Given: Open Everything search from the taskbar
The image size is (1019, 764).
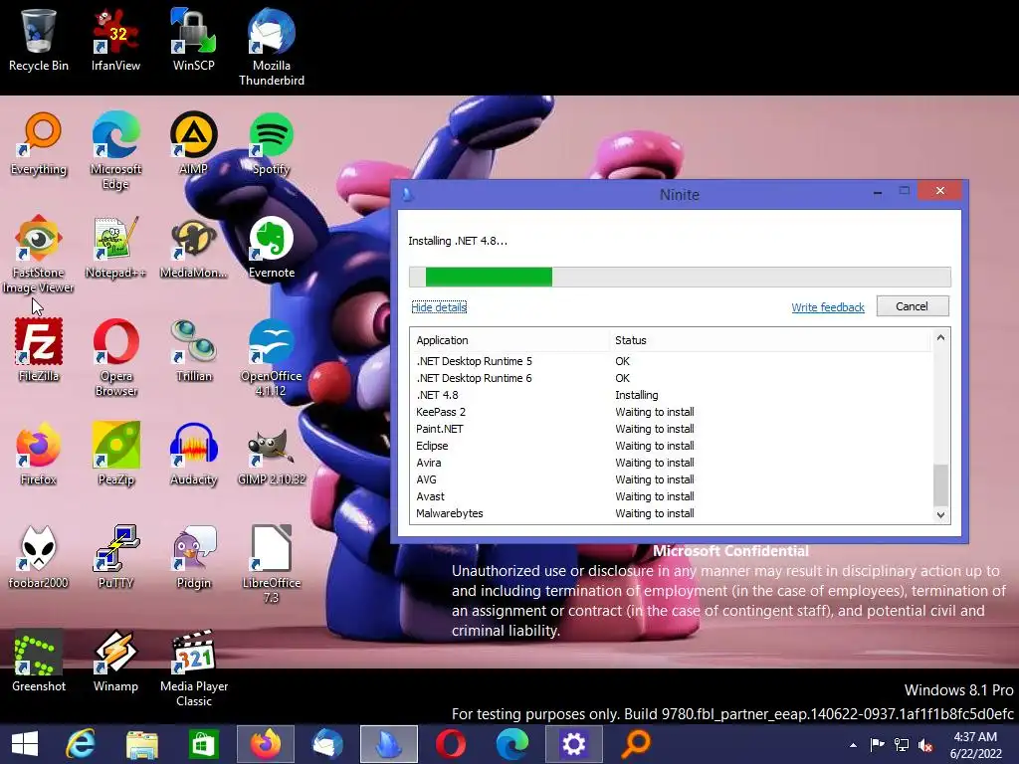Looking at the screenshot, I should (x=636, y=744).
